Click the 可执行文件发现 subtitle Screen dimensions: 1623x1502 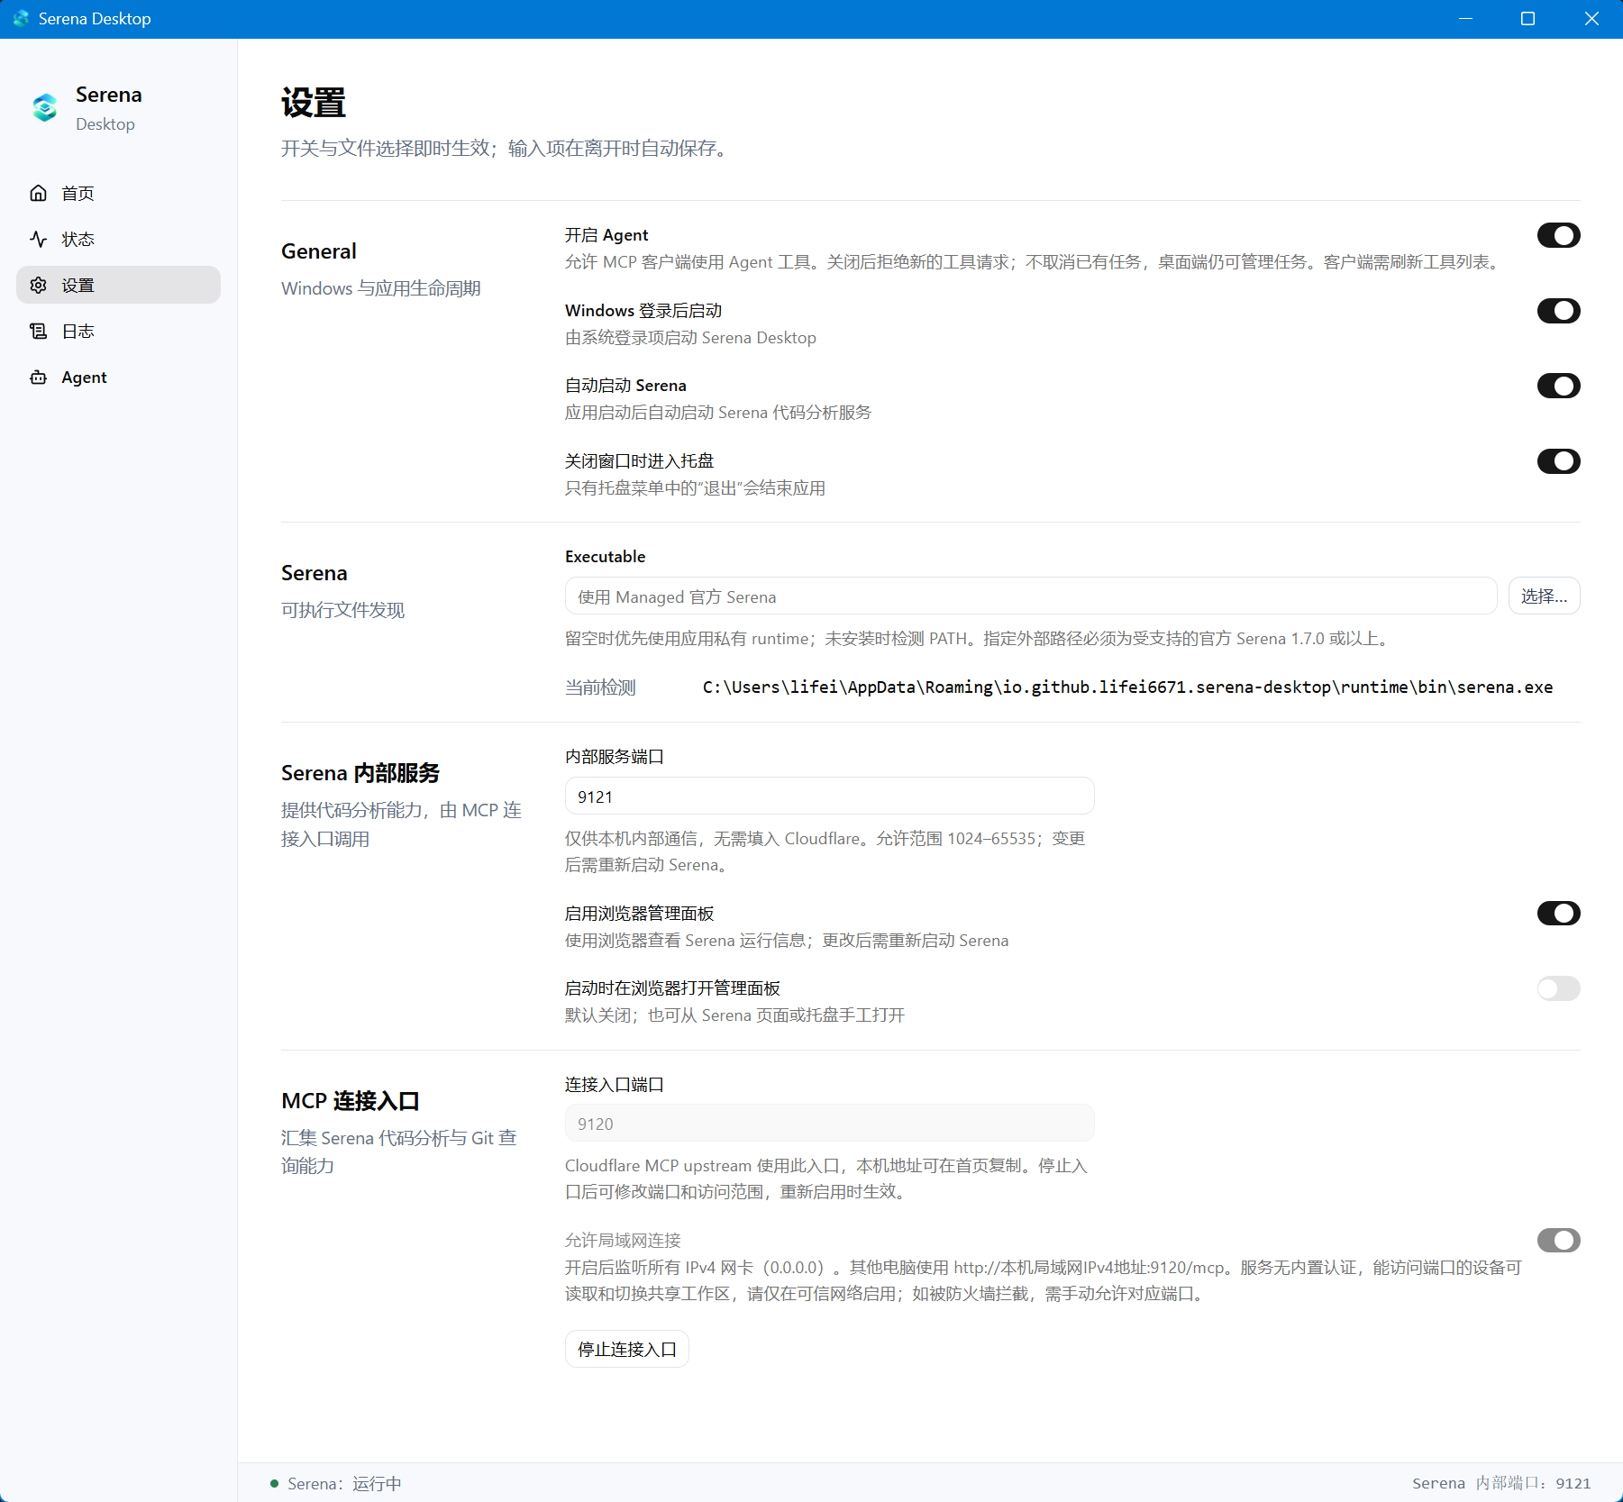pyautogui.click(x=343, y=610)
